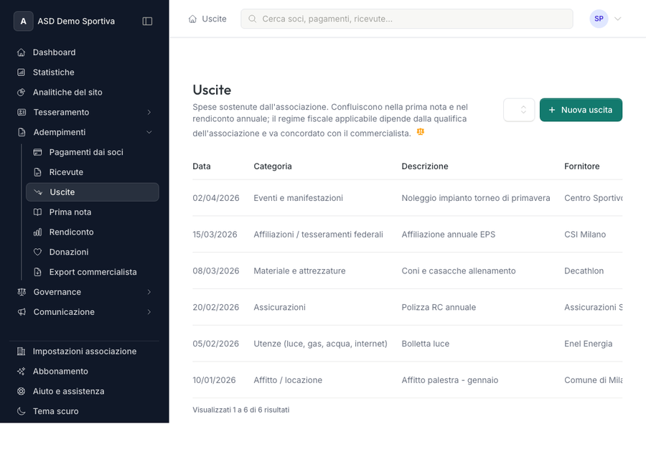Click the Pagamenti dai soci credit card icon
The width and height of the screenshot is (646, 457).
37,152
